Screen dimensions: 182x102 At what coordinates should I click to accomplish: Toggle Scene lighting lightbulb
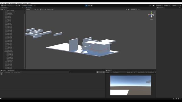(x=40, y=9)
